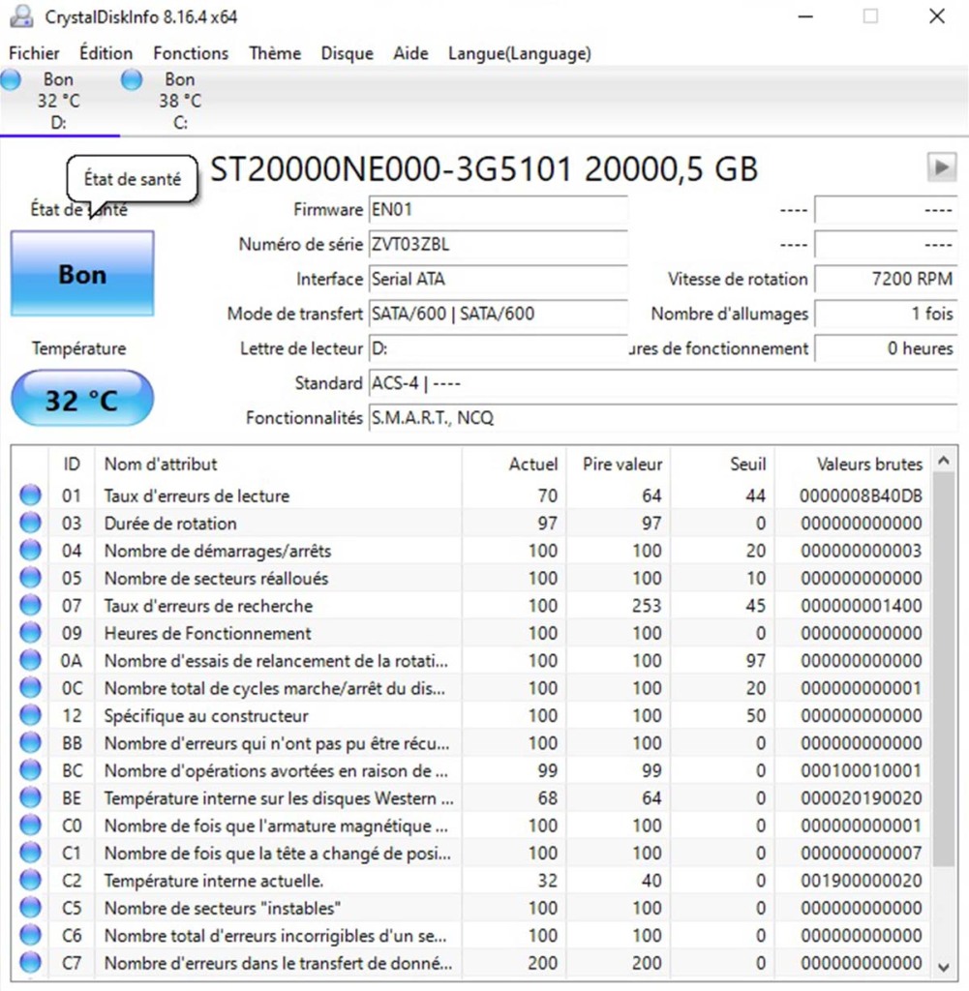Click the attribute list scroll down arrow
Screen dimensions: 969x991
click(x=944, y=968)
